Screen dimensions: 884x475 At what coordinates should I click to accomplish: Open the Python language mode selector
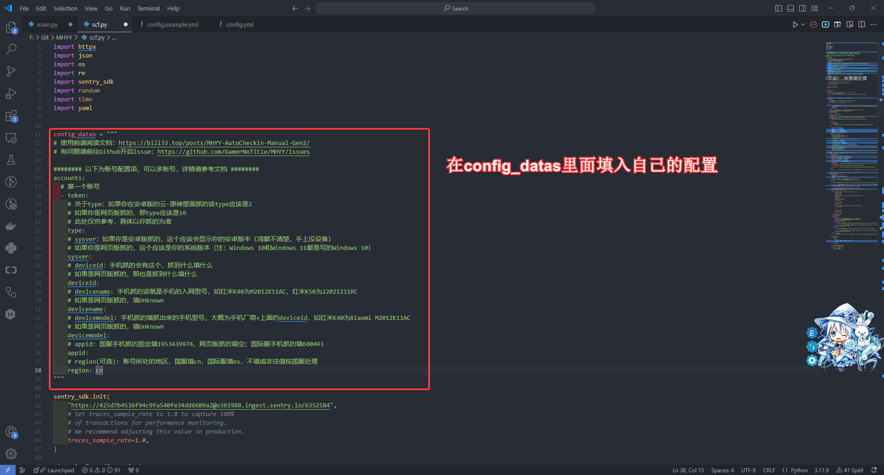[x=799, y=470]
